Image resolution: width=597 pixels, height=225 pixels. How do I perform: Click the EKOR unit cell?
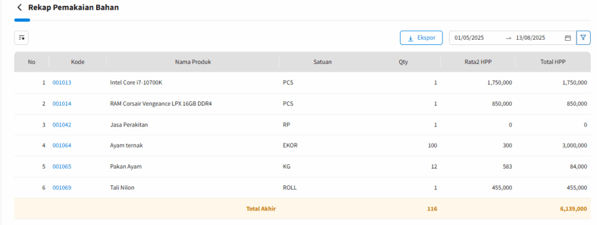coord(290,145)
